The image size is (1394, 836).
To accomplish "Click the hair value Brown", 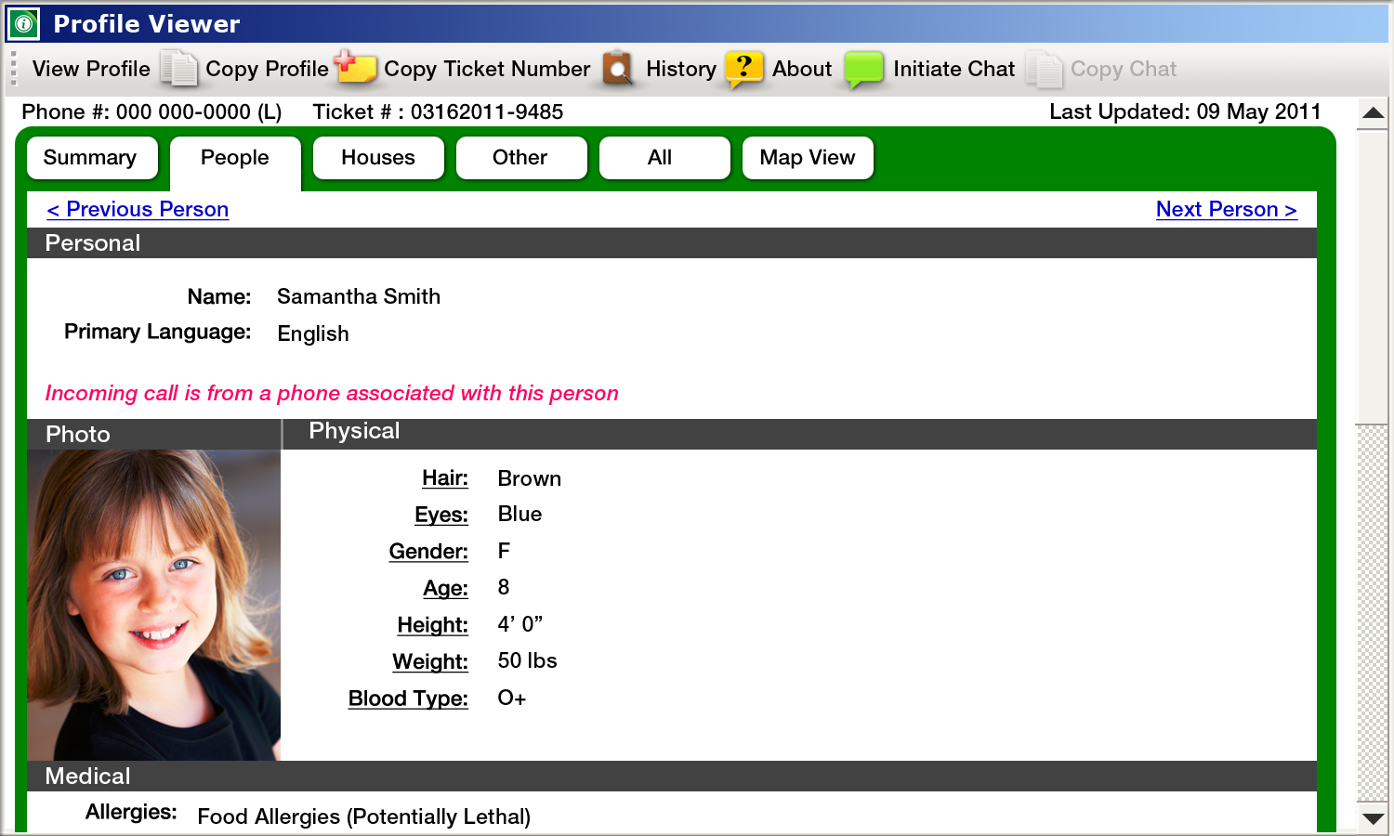I will pos(530,479).
